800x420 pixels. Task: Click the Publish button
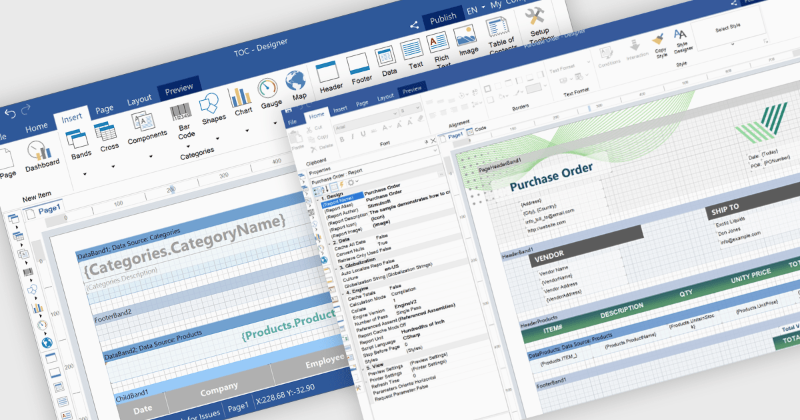(443, 17)
